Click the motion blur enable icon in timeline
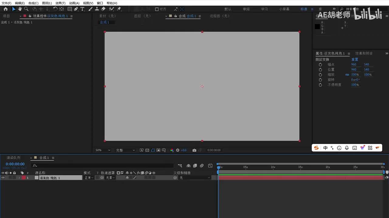The image size is (389, 218). point(202,166)
